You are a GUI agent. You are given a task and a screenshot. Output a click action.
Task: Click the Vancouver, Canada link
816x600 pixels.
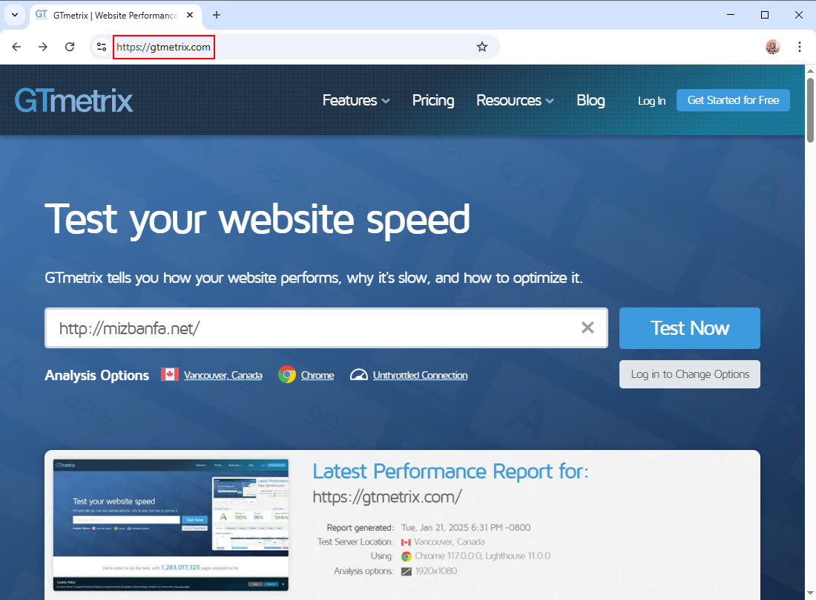coord(223,375)
